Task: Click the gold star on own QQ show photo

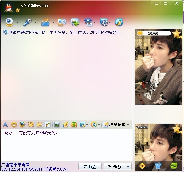Action: tap(177, 129)
